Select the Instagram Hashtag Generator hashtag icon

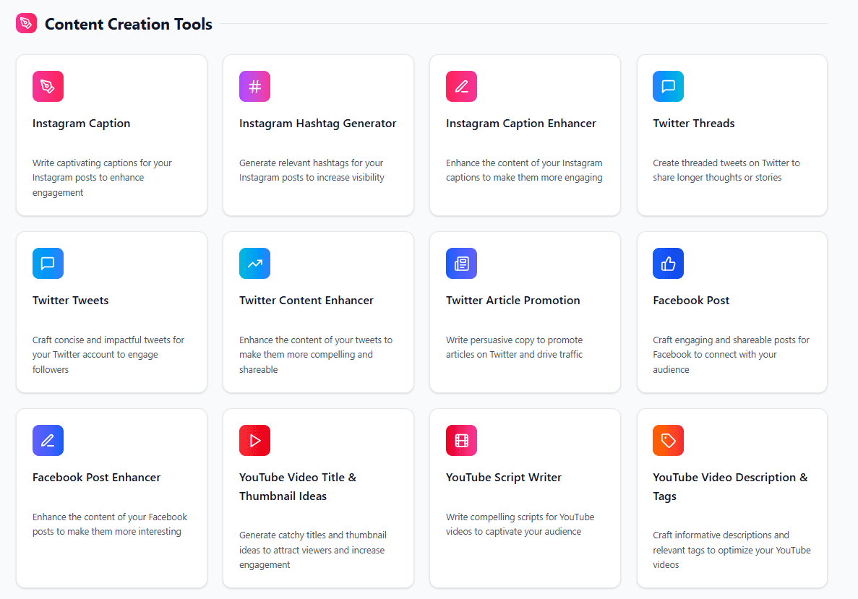(254, 86)
